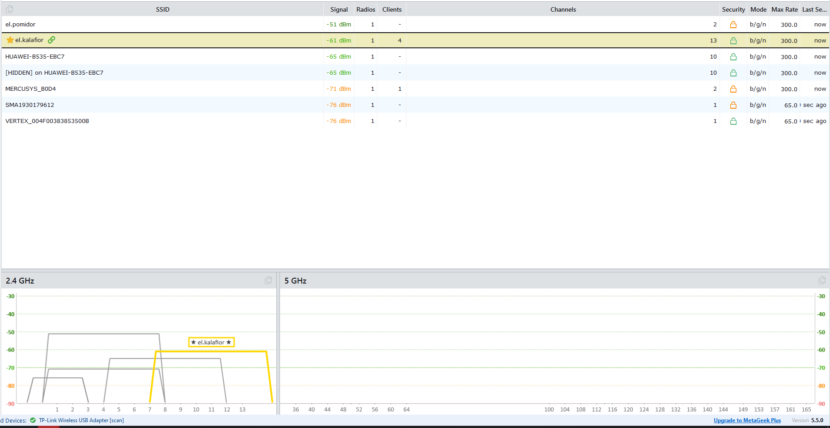Copy the 2.4 GHz chart using its icon
Image resolution: width=830 pixels, height=428 pixels.
click(x=268, y=280)
